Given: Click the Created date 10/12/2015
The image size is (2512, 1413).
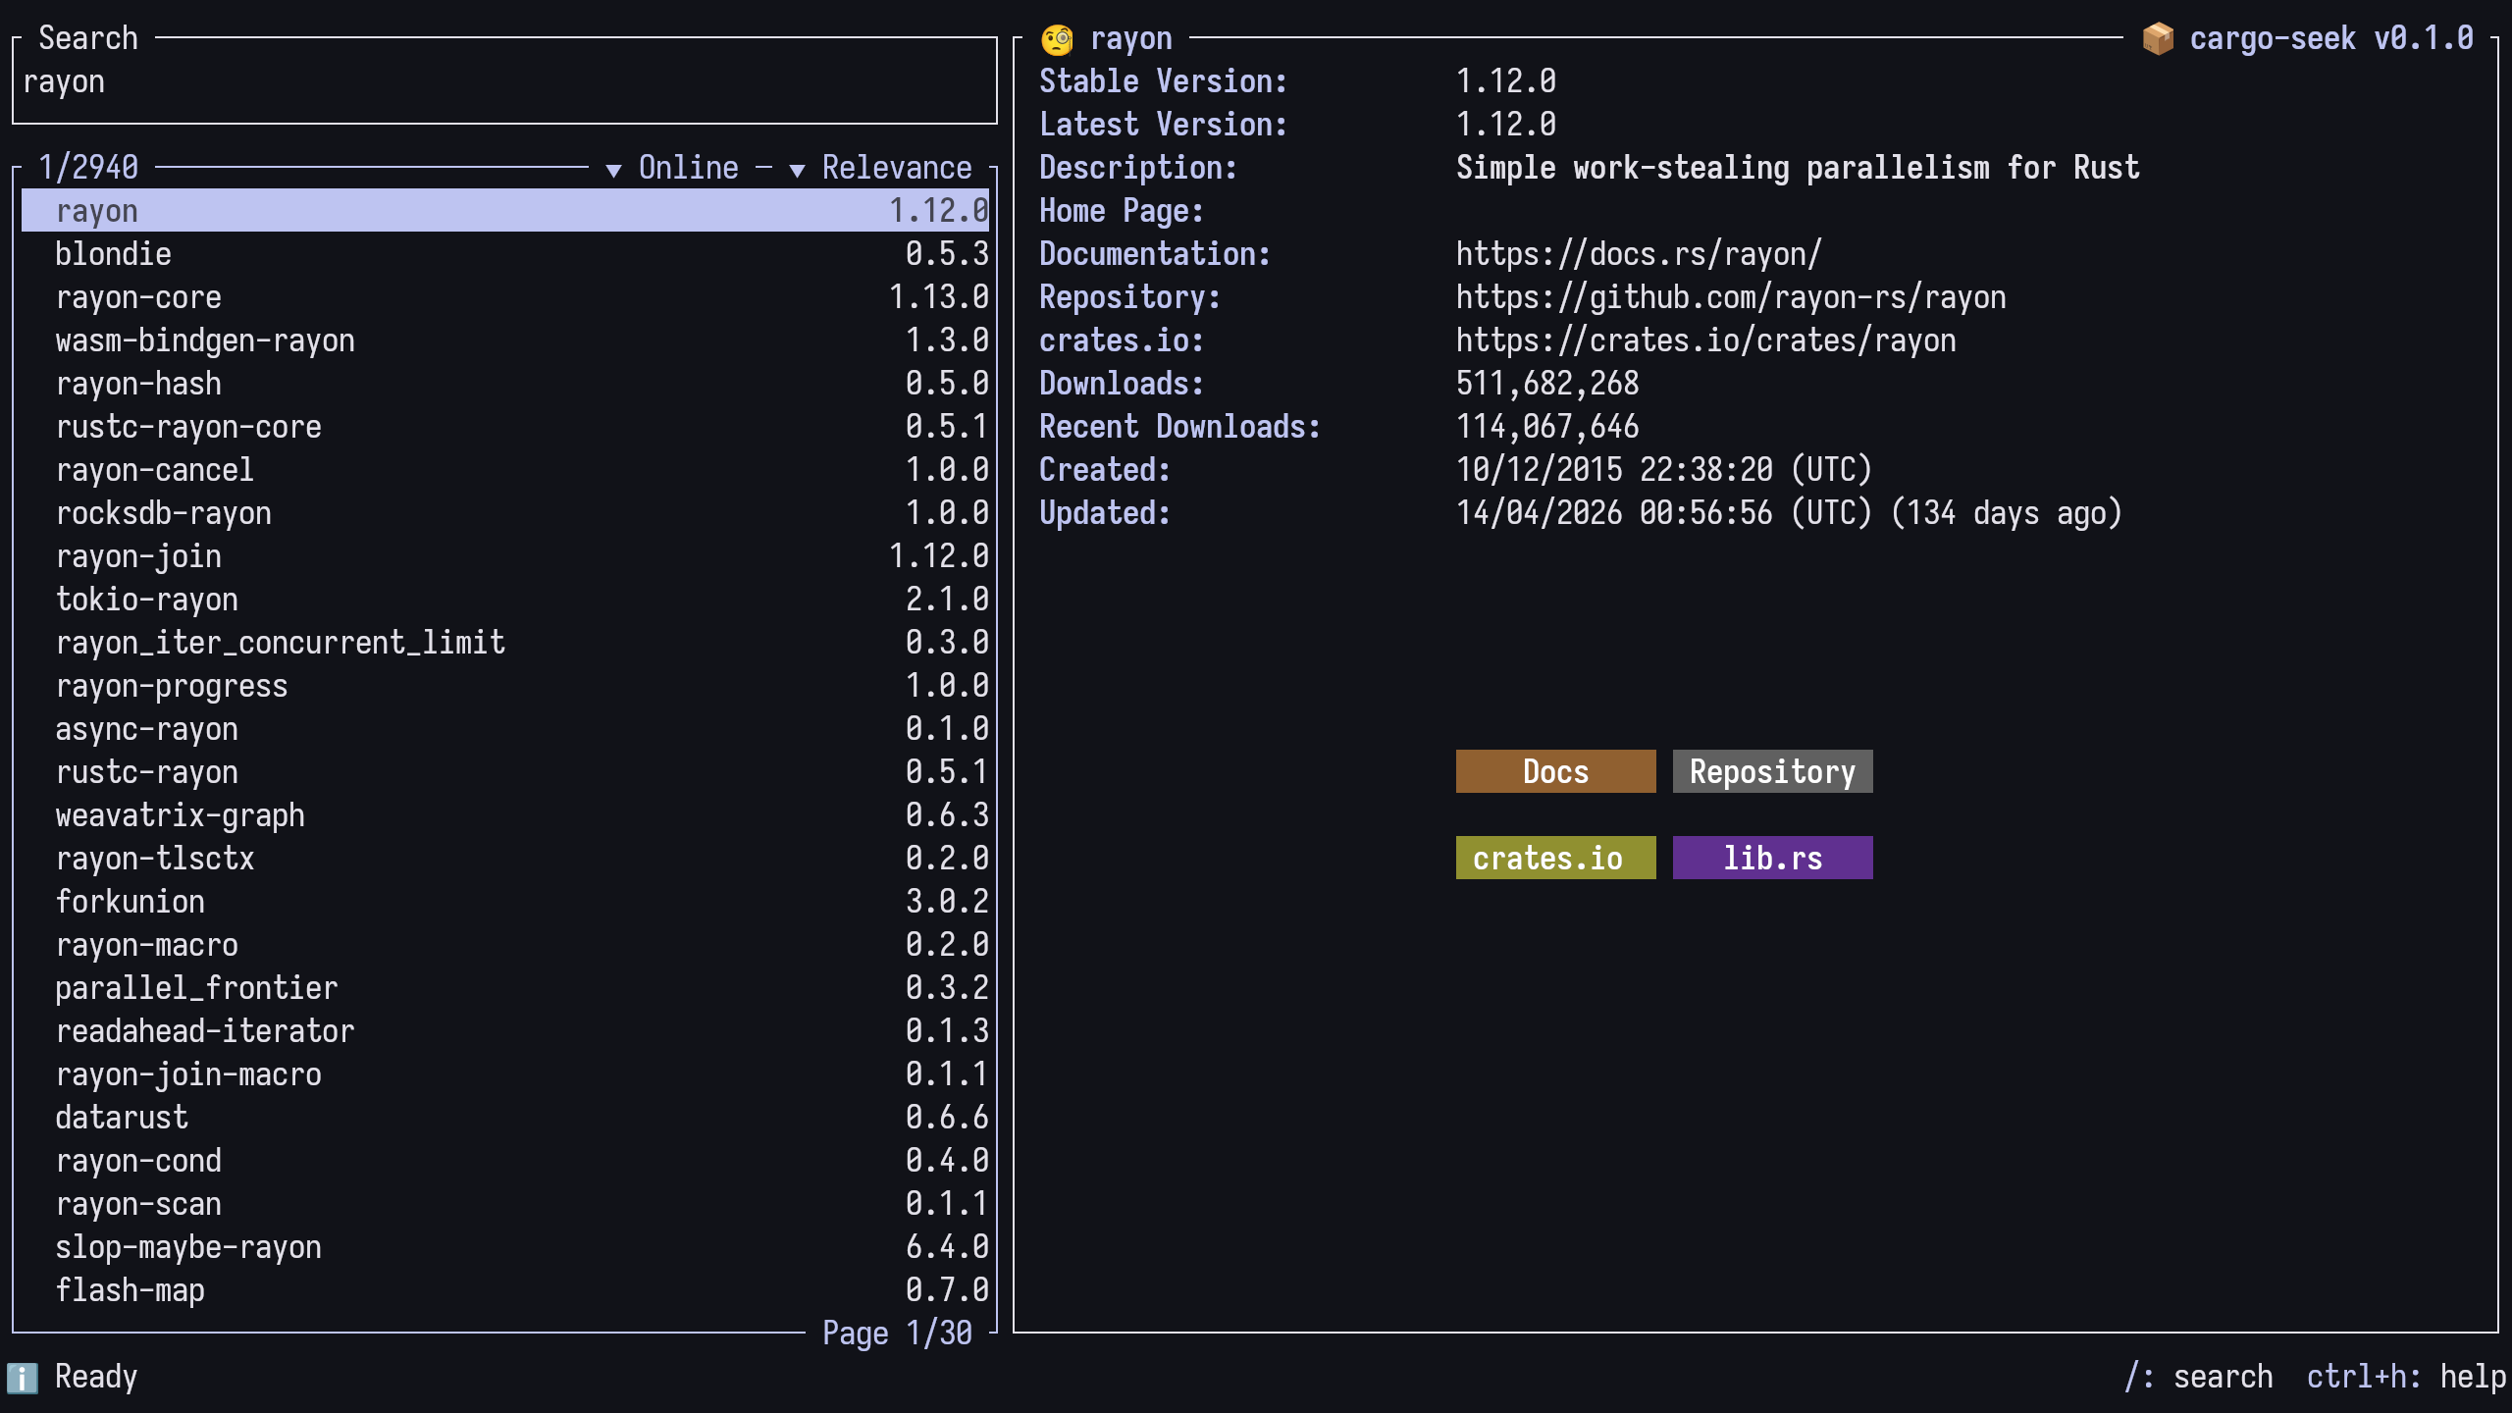Looking at the screenshot, I should (x=1540, y=470).
